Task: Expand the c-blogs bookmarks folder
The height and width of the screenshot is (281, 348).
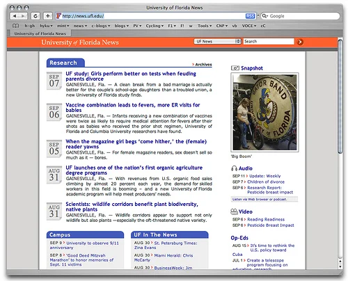Action: [x=101, y=26]
